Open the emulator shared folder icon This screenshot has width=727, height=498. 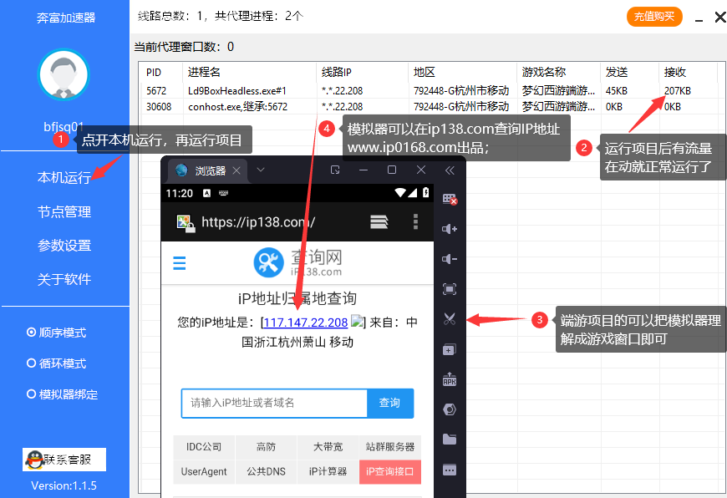click(450, 440)
